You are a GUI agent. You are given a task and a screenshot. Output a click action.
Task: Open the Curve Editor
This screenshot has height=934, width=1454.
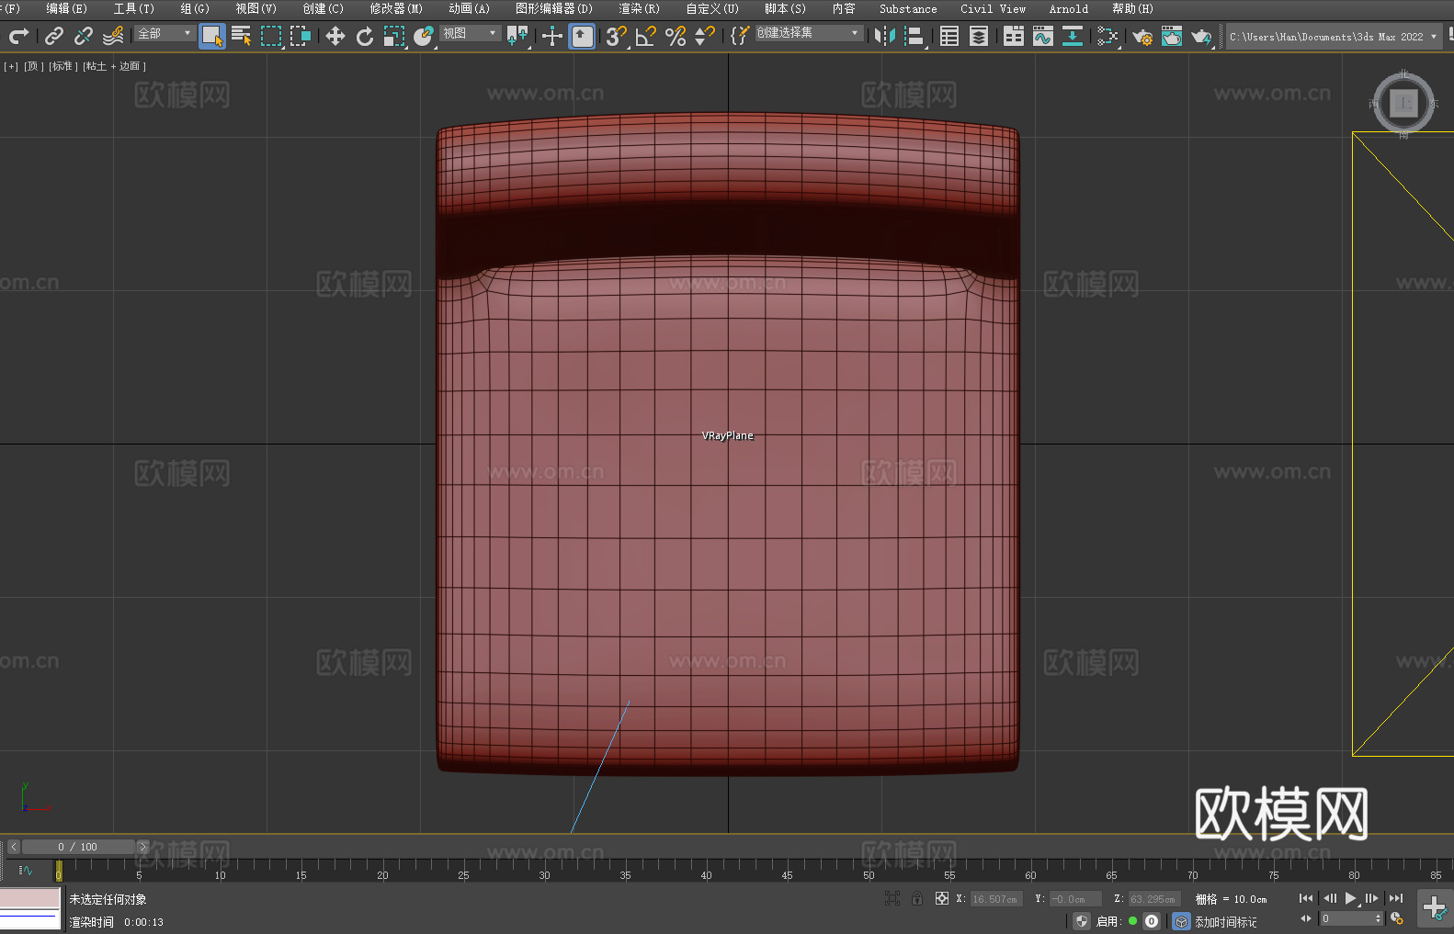point(1043,36)
